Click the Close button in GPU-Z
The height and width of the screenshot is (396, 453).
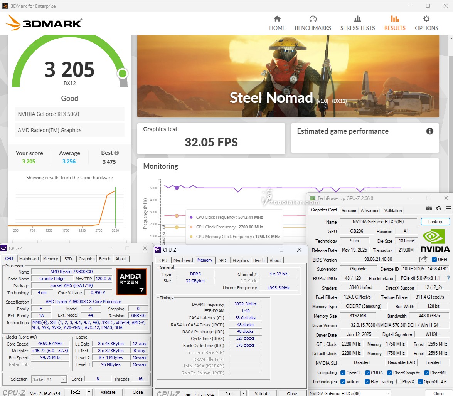pos(438,393)
